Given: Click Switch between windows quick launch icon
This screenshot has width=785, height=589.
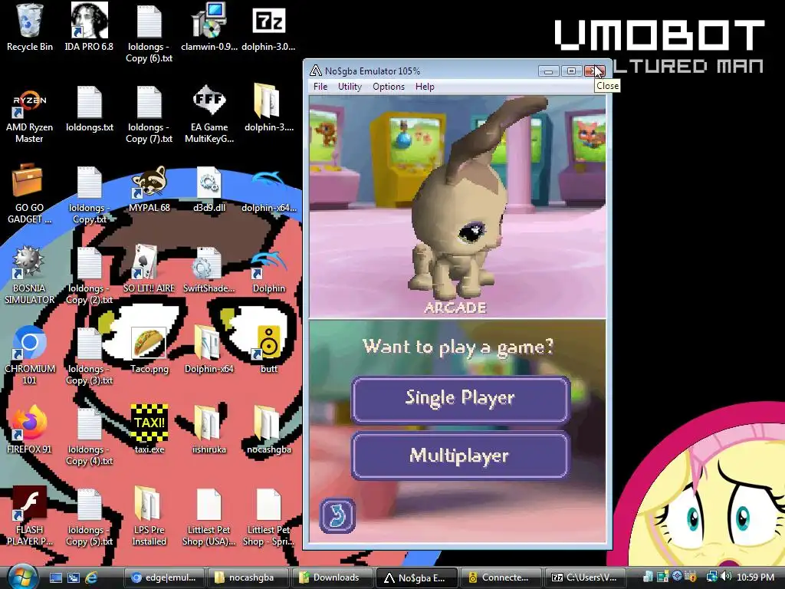Looking at the screenshot, I should click(73, 577).
